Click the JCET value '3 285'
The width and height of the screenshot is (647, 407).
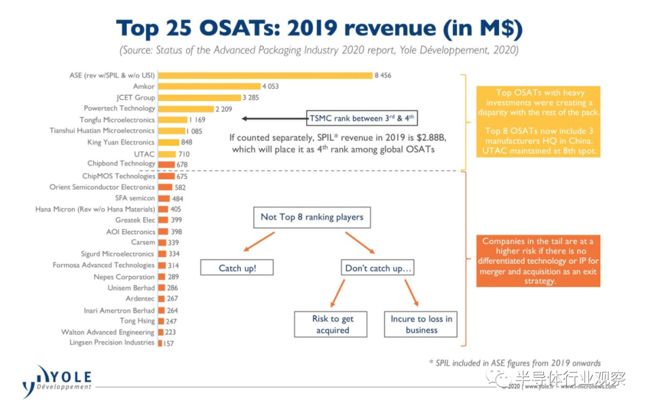[251, 98]
